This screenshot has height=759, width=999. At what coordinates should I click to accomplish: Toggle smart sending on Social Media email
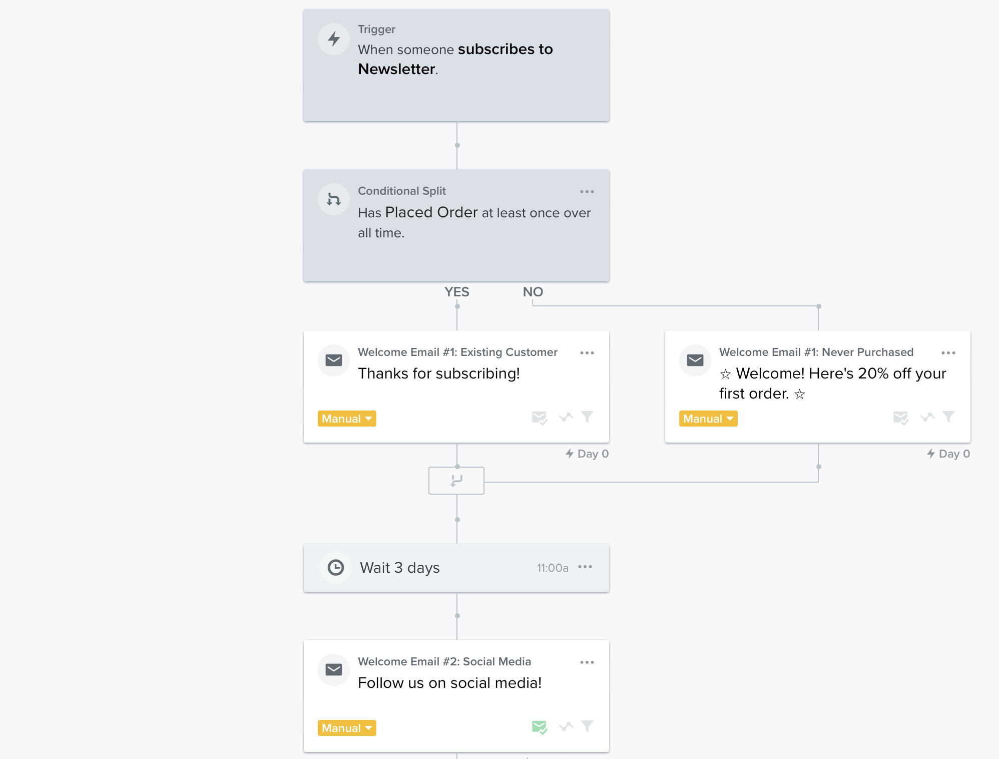[x=539, y=726]
